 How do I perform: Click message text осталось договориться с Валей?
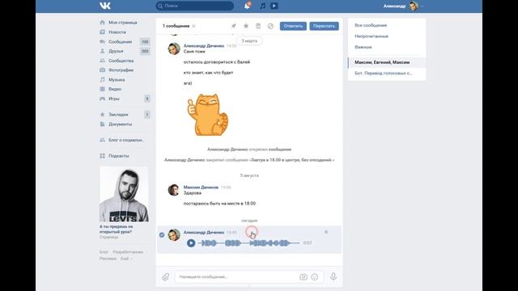coord(217,62)
